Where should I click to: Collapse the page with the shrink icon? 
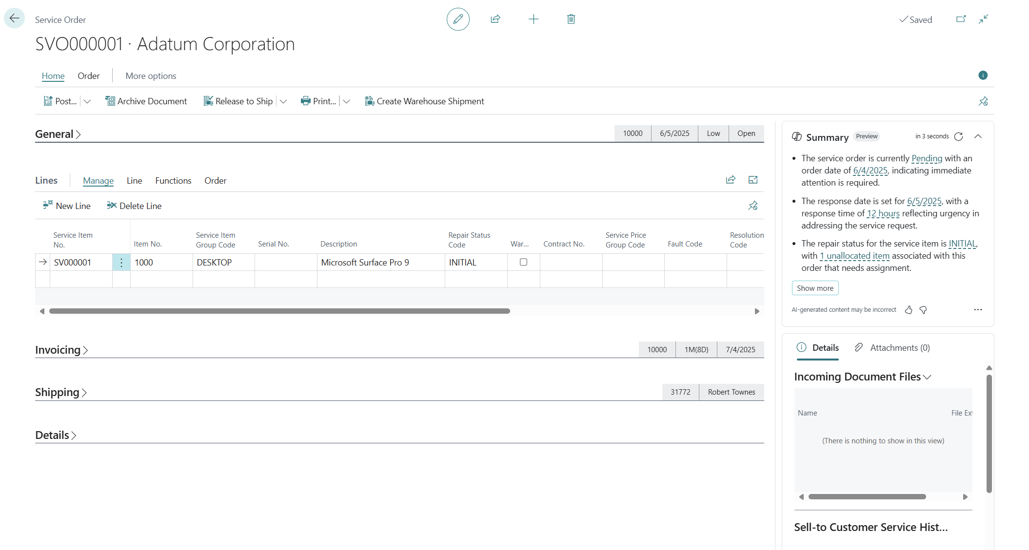[x=983, y=19]
